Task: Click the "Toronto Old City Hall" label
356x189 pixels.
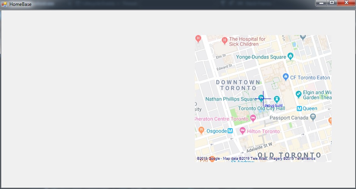Action: 261,108
